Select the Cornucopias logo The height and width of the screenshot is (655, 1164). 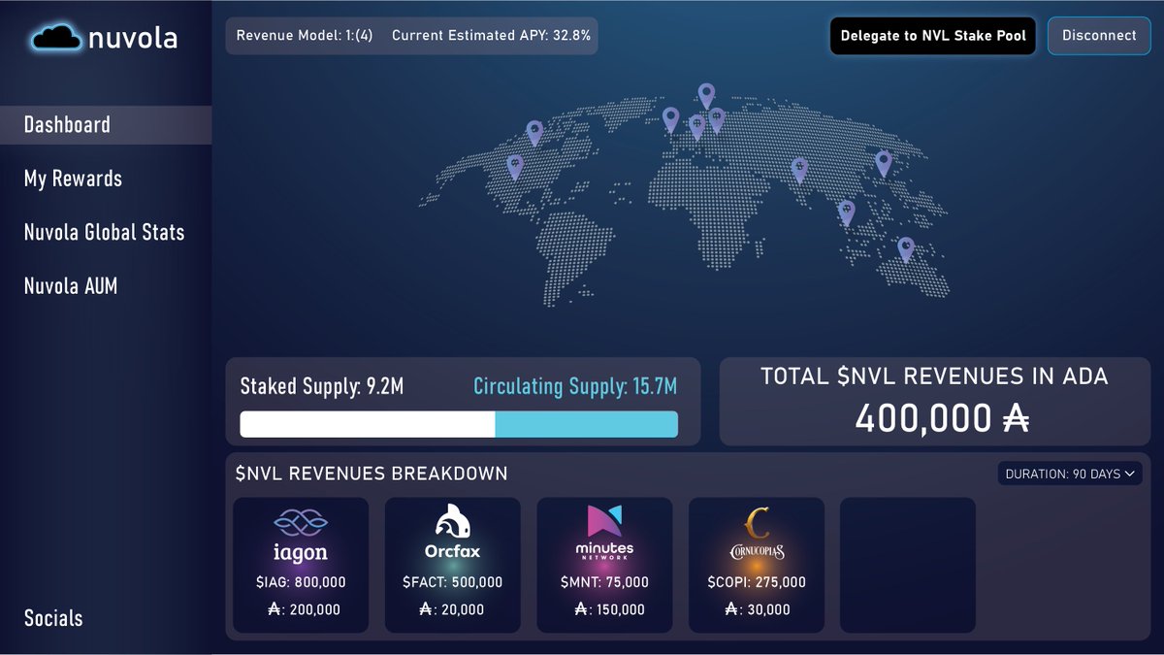(757, 535)
